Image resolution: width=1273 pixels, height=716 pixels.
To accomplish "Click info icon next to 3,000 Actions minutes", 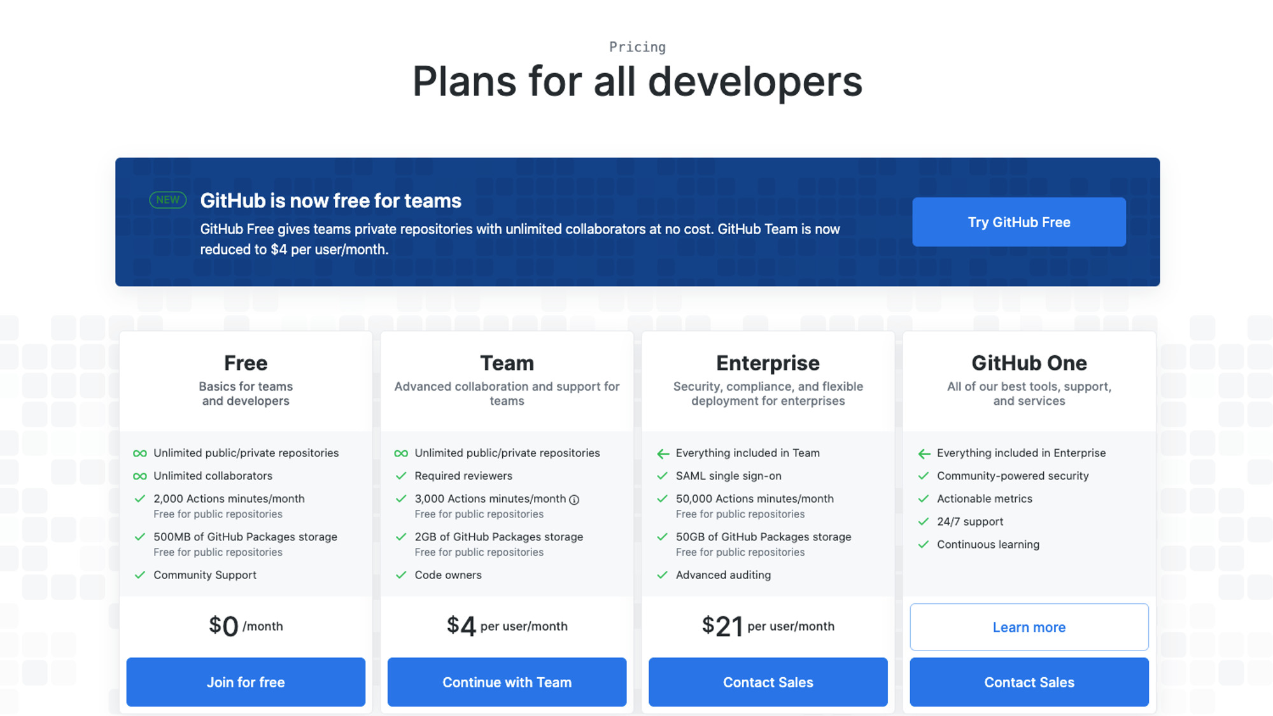I will pyautogui.click(x=574, y=500).
